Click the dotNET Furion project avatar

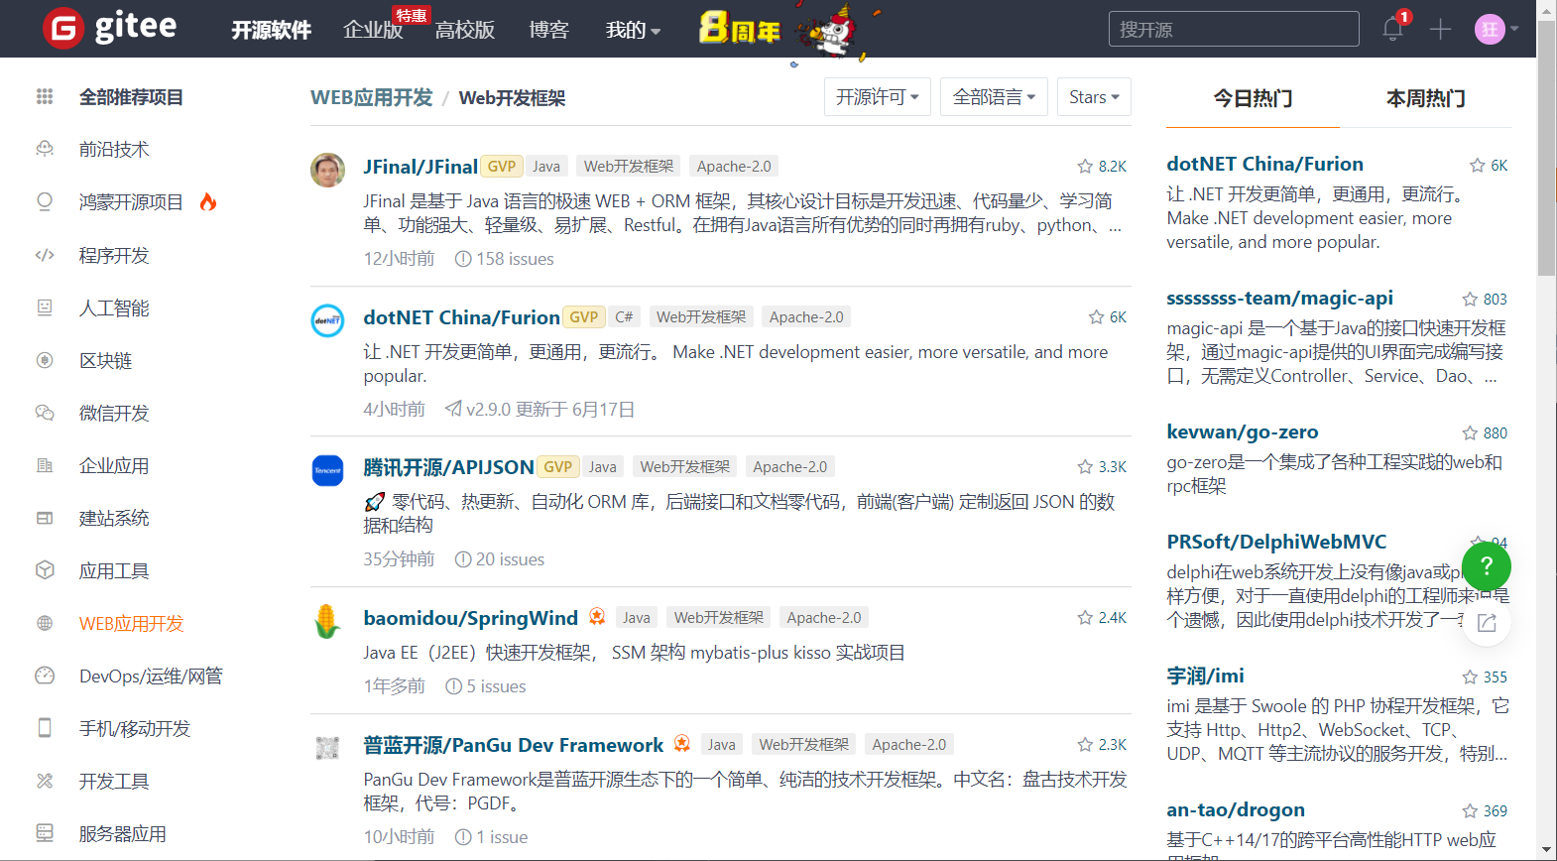tap(327, 320)
